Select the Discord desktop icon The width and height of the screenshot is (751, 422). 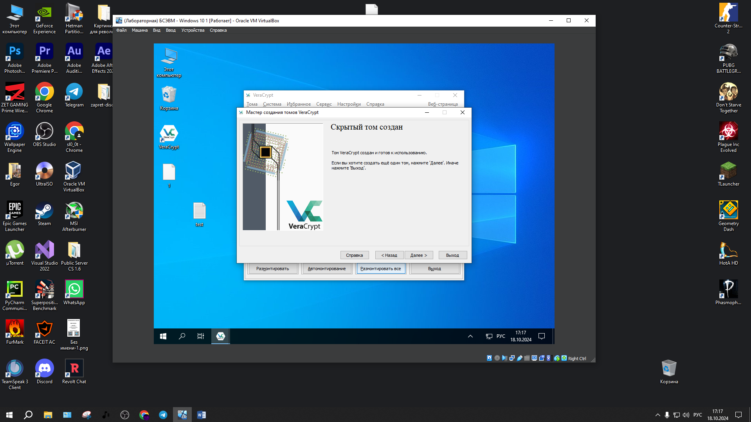[45, 372]
